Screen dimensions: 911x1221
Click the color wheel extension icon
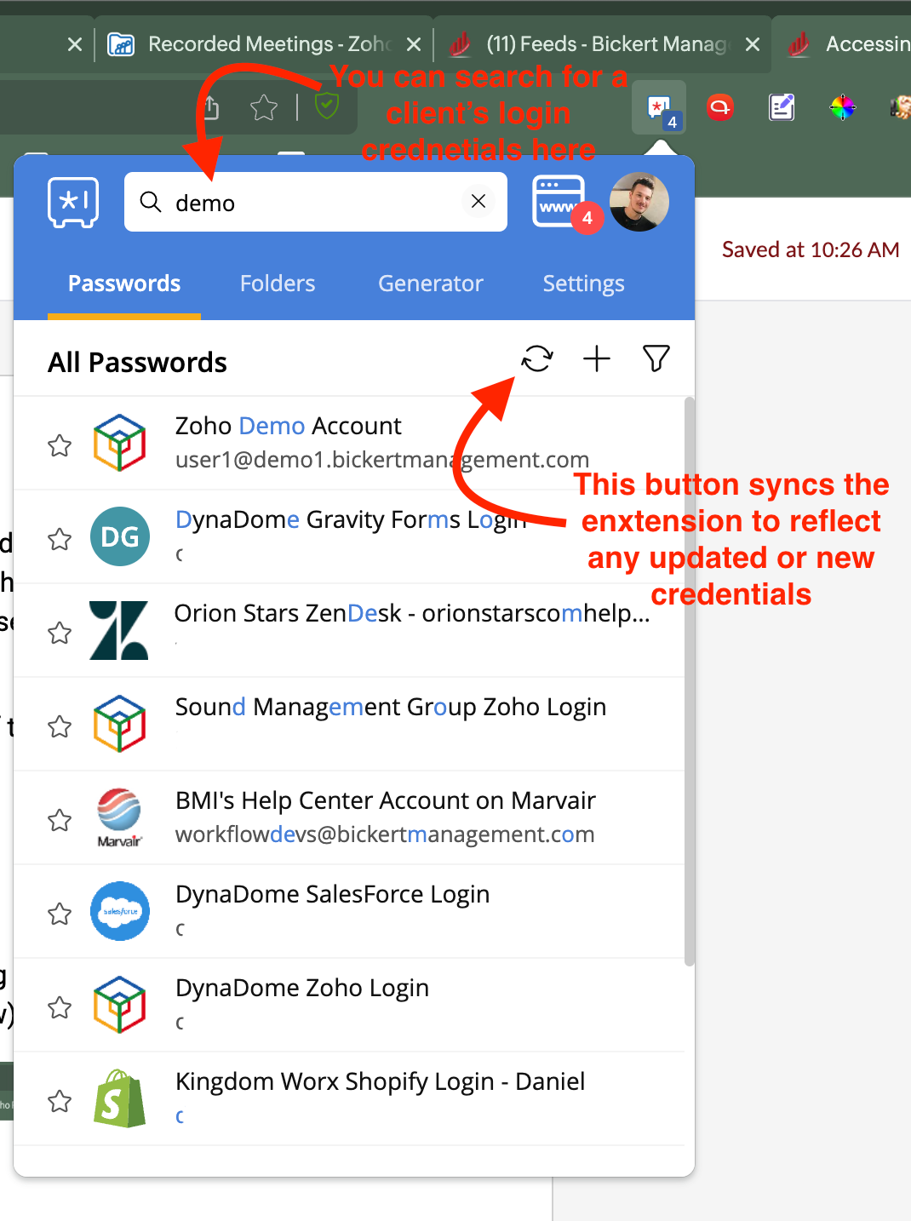pos(842,108)
